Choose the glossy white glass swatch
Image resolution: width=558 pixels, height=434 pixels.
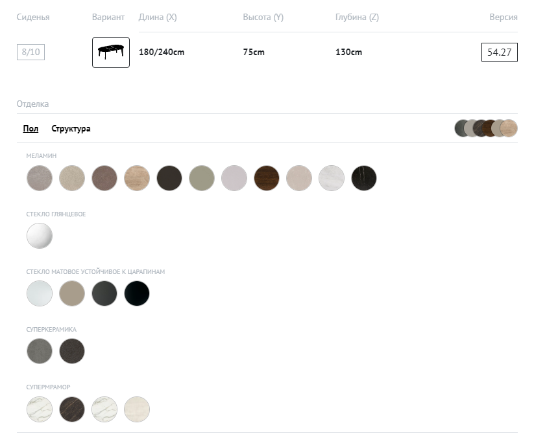pyautogui.click(x=40, y=236)
